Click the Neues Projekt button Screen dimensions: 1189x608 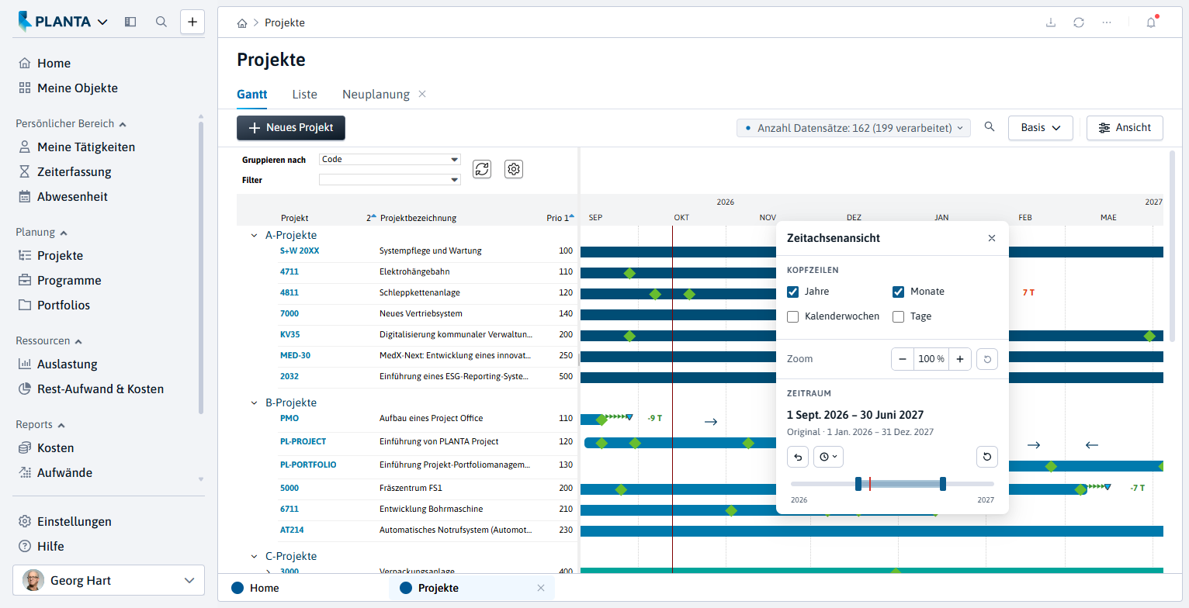pyautogui.click(x=291, y=128)
